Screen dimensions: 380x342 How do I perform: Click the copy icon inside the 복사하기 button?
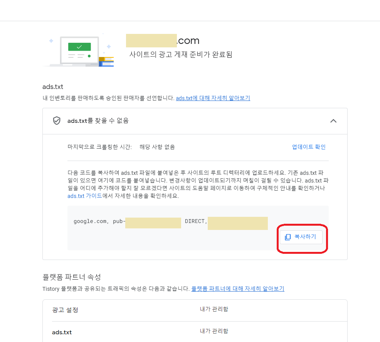tap(288, 237)
